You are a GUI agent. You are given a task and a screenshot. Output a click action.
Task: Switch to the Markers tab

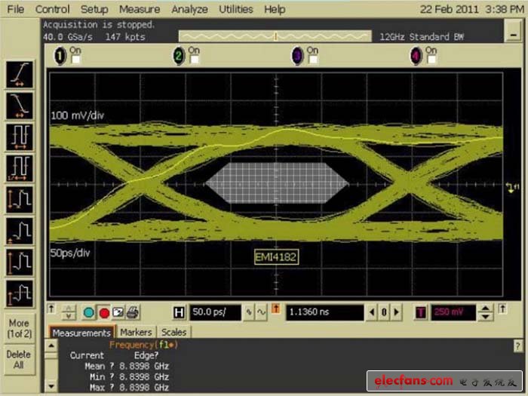pos(136,332)
